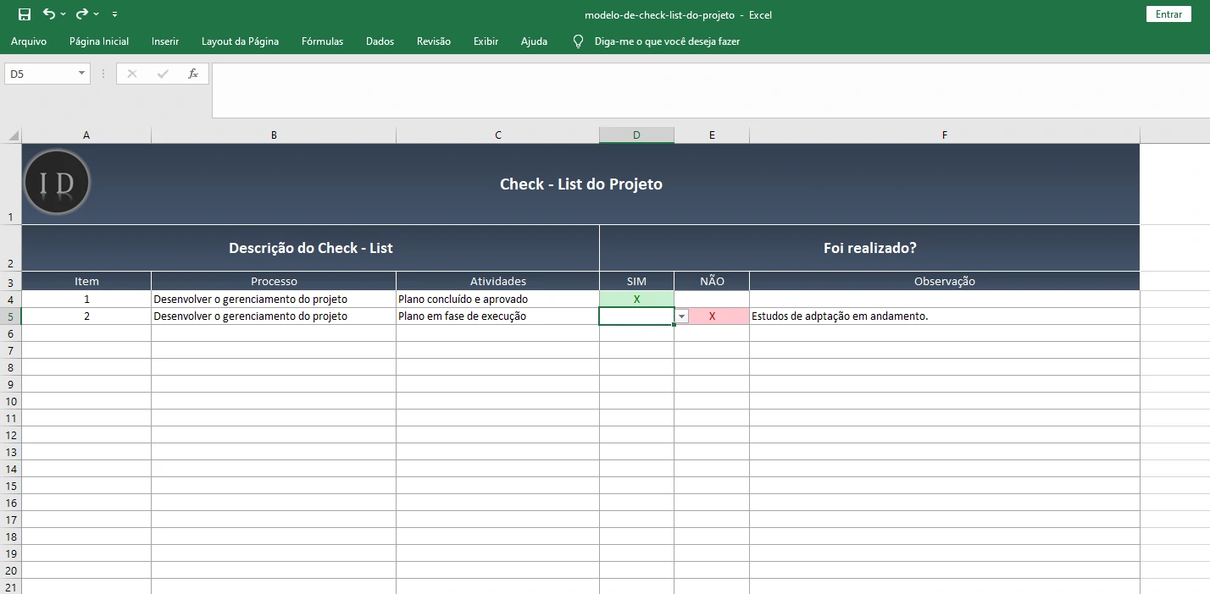The height and width of the screenshot is (594, 1210).
Task: Open the Name Box dropdown showing D5
Action: pyautogui.click(x=80, y=74)
